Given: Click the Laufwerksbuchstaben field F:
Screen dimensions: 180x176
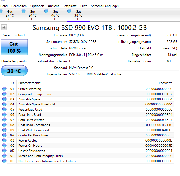Looking at the screenshot, I should tap(93, 61).
